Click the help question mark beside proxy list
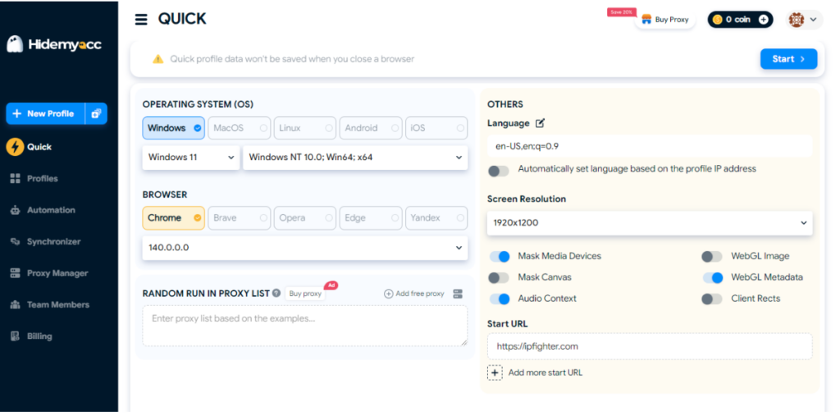This screenshot has width=840, height=416. tap(276, 293)
